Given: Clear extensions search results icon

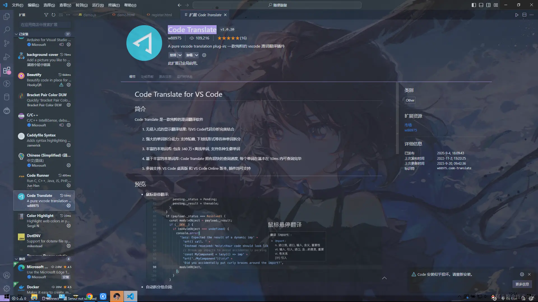Looking at the screenshot, I should click(x=61, y=15).
